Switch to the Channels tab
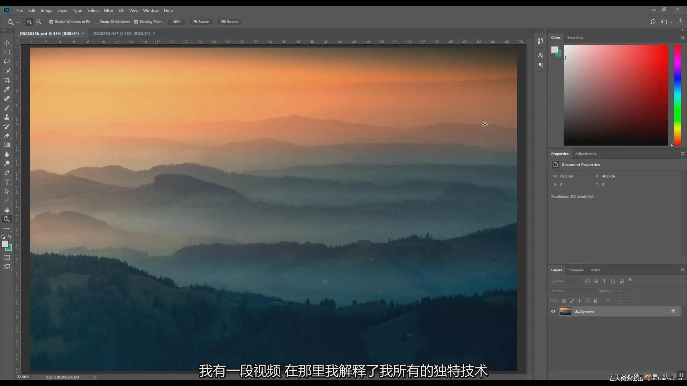687x386 pixels. point(576,270)
